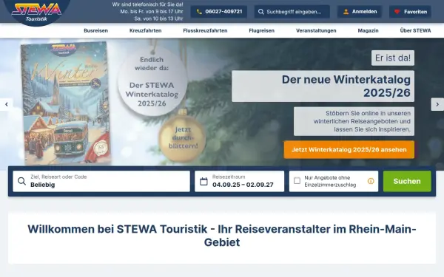Enable Nur Angebote ohne Einzelzimmerzuschlag checkbox
This screenshot has width=444, height=277.
(x=297, y=181)
